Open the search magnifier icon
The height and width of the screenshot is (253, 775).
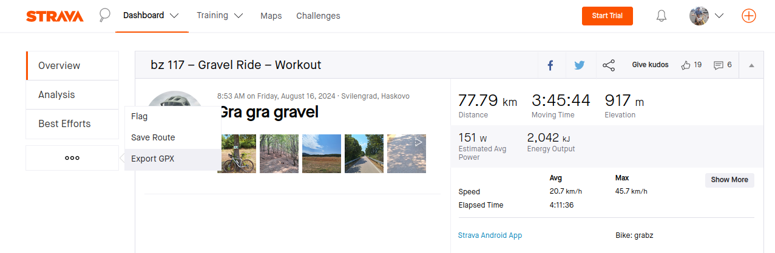(105, 15)
